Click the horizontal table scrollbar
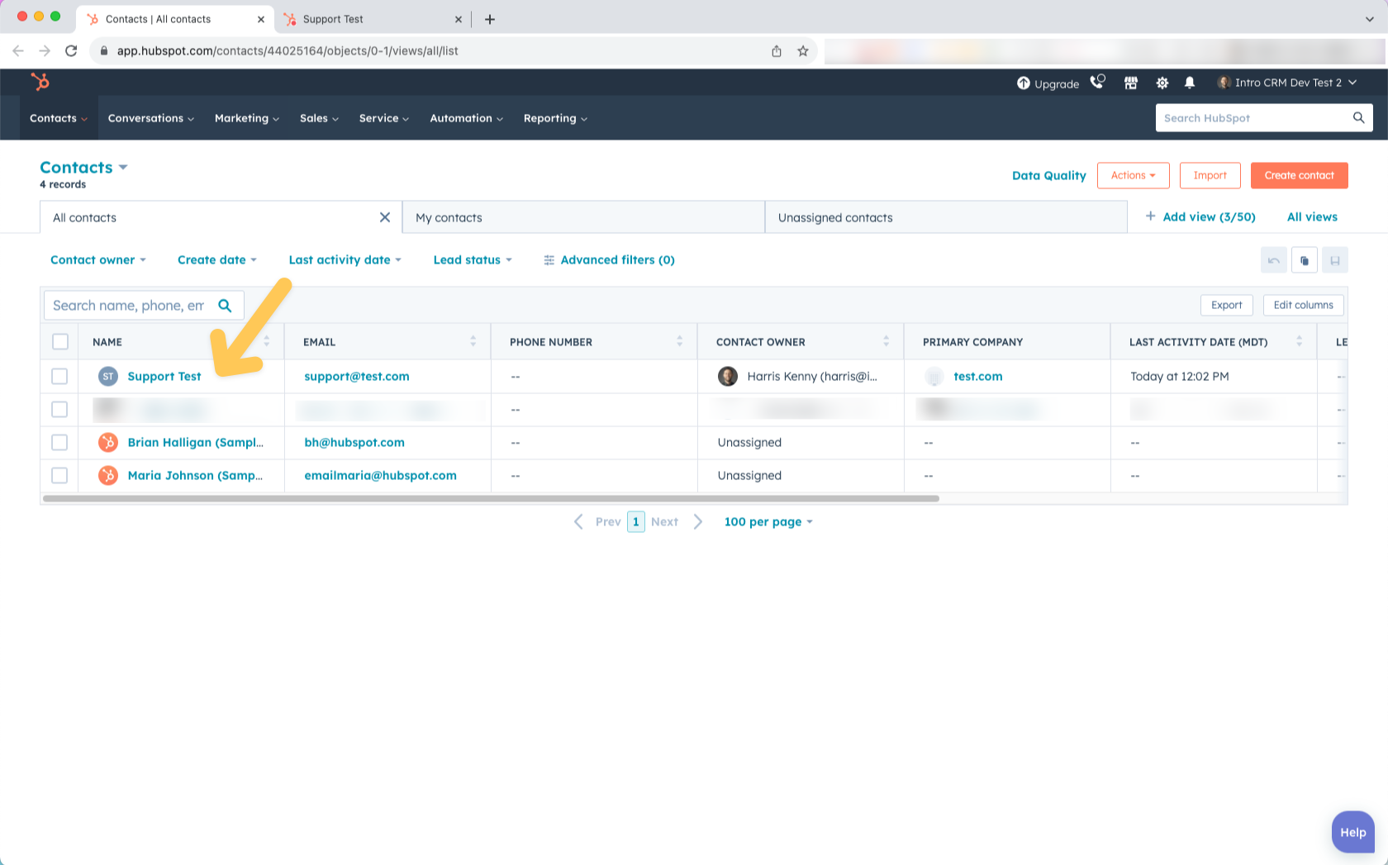The width and height of the screenshot is (1388, 865). (491, 499)
